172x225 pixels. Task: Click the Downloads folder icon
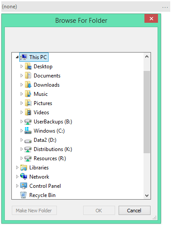coord(28,85)
